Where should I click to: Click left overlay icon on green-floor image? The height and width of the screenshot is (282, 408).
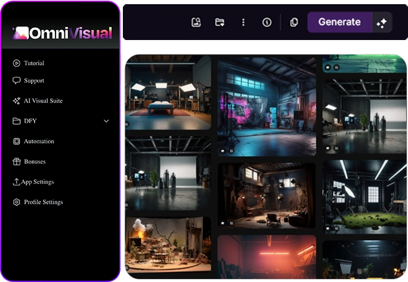(328, 68)
